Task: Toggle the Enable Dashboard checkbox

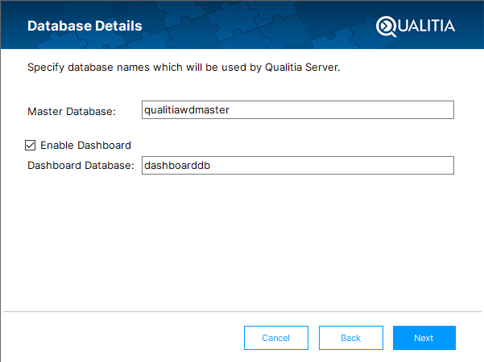Action: [x=31, y=145]
